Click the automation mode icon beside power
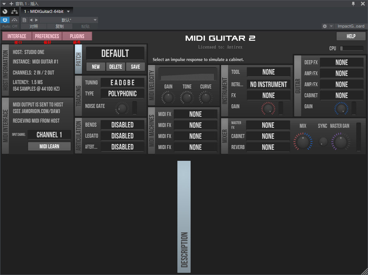 click(x=15, y=20)
